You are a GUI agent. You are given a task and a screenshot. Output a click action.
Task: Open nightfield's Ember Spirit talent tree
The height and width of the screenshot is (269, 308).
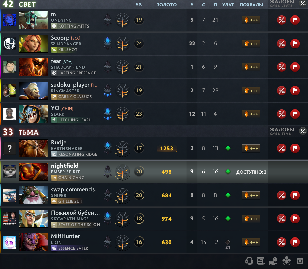tap(123, 172)
